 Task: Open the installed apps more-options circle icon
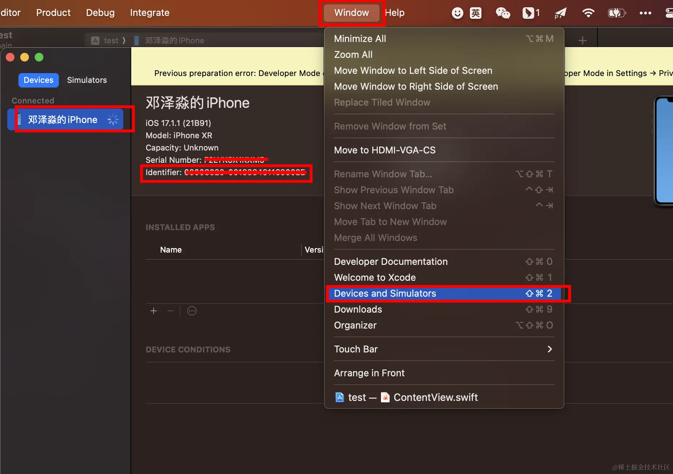point(192,311)
